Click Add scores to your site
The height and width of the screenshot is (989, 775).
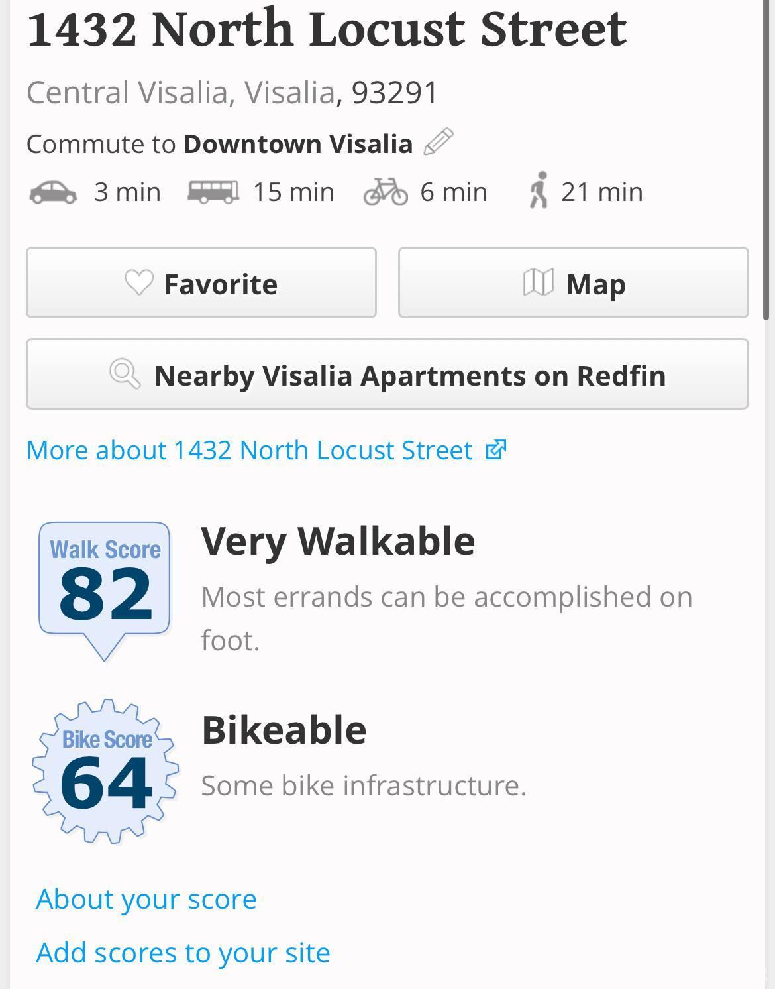pyautogui.click(x=183, y=953)
